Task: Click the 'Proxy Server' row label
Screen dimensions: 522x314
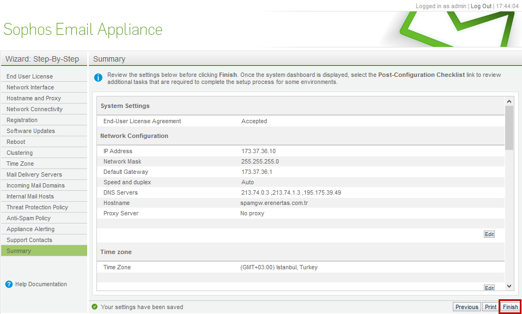Action: (x=121, y=214)
